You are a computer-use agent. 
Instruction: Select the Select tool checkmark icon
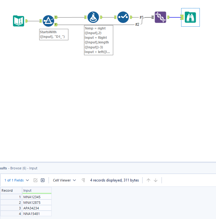pos(123,17)
